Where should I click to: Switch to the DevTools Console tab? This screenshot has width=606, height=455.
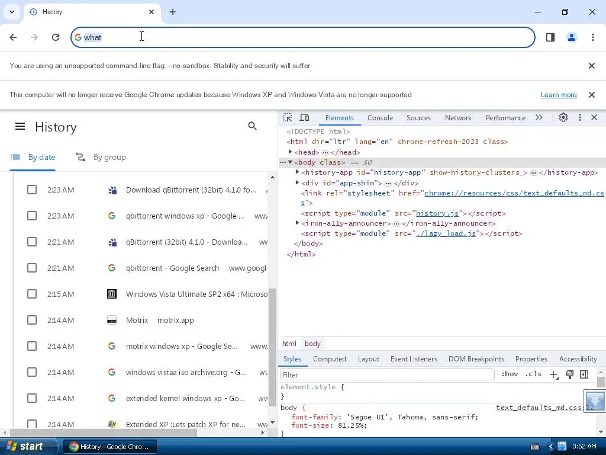[x=381, y=118]
